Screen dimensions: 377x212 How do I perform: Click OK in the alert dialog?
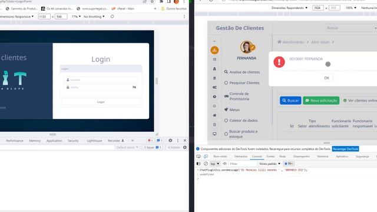pyautogui.click(x=326, y=78)
